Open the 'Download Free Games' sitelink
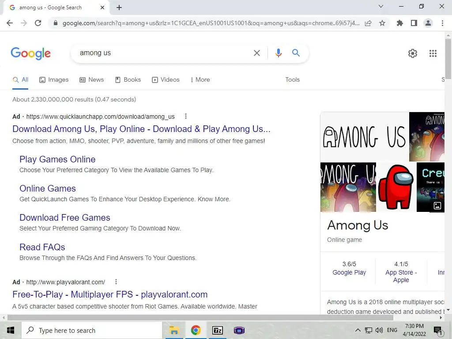Screen dimensions: 452x339 (65, 218)
